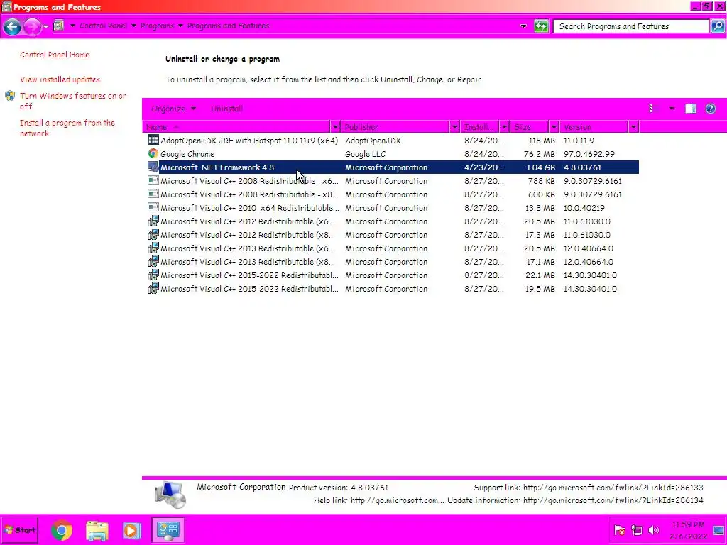Sort by the Version column header

coord(594,127)
